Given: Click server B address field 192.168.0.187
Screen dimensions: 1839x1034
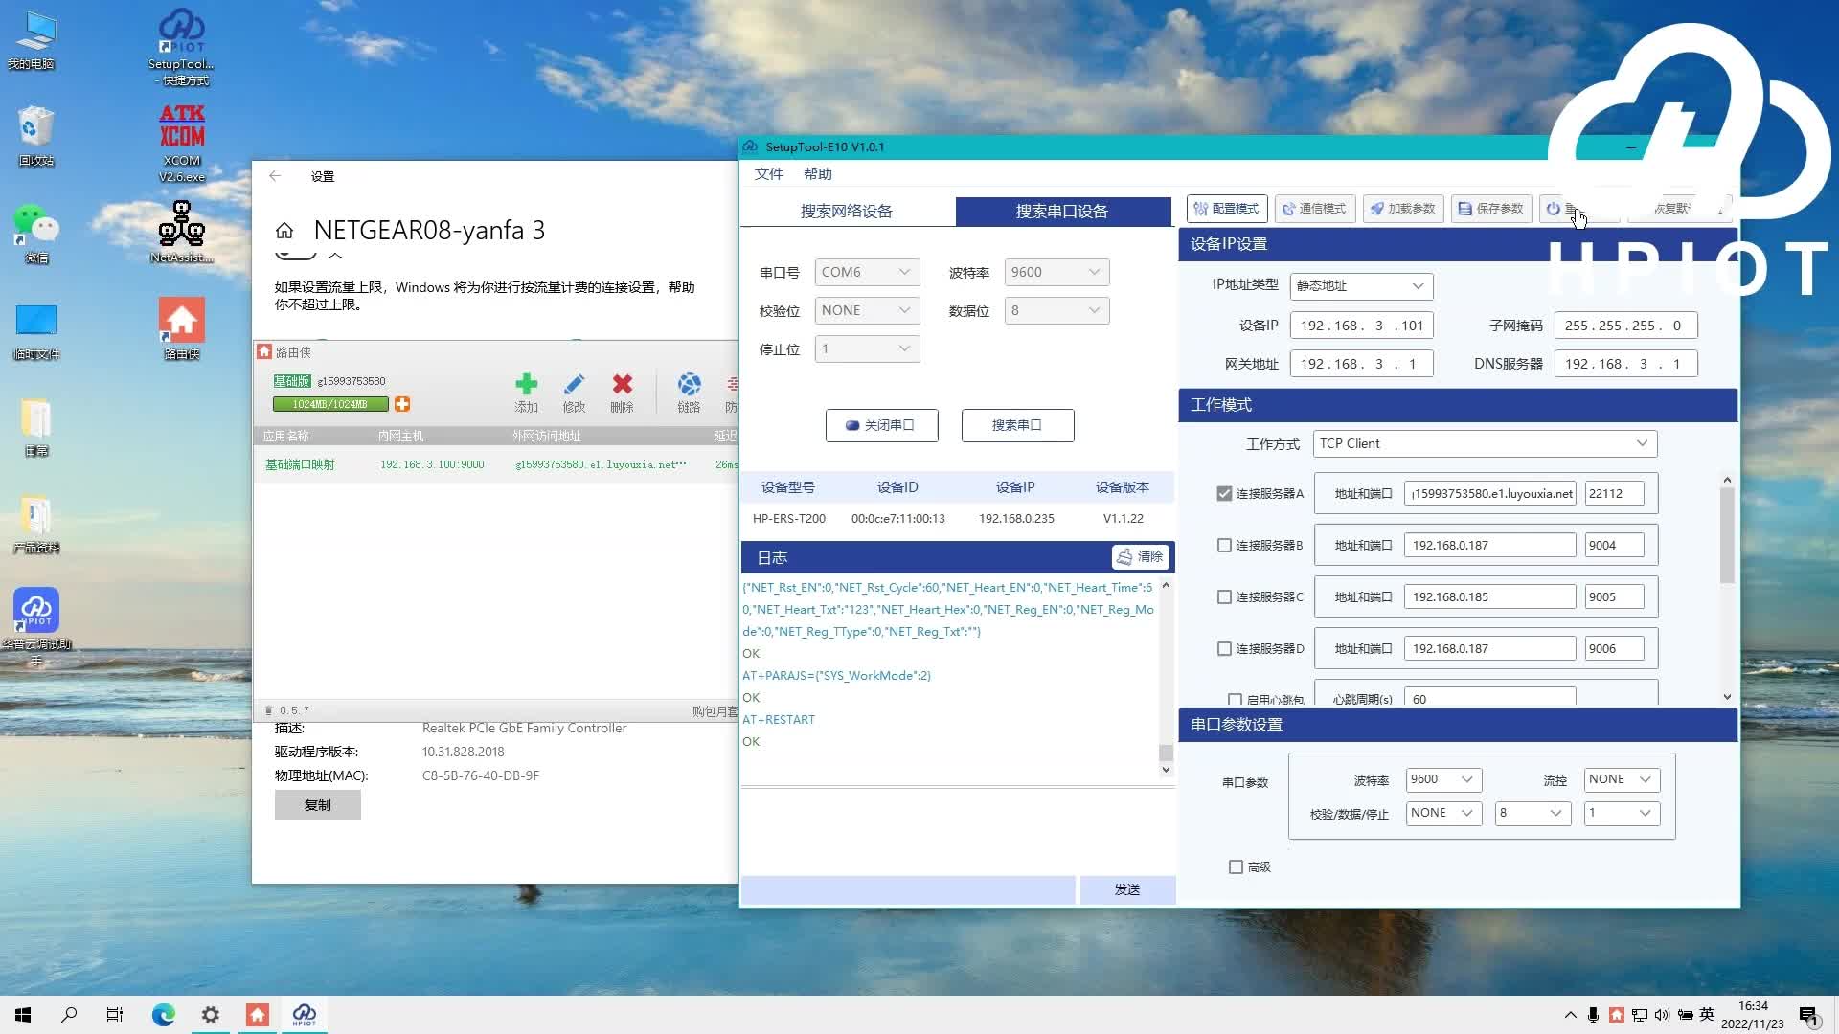Looking at the screenshot, I should [1489, 546].
